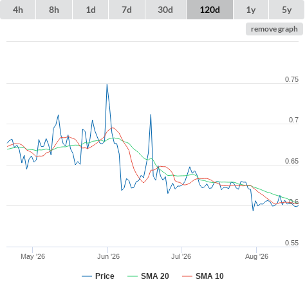Image resolution: width=305 pixels, height=293 pixels.
Task: Click the red SMA 10 legend marker
Action: (x=187, y=276)
